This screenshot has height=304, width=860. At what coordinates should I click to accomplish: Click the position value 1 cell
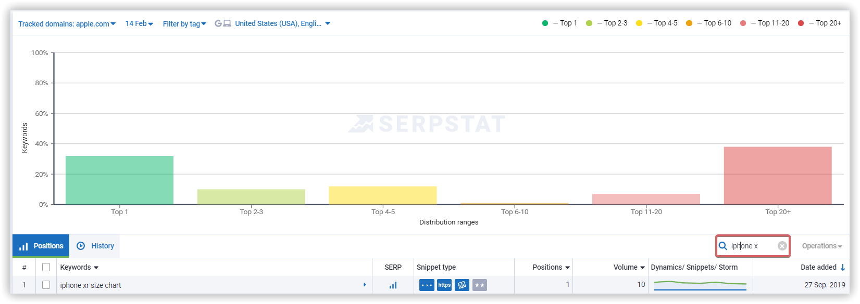(x=567, y=284)
